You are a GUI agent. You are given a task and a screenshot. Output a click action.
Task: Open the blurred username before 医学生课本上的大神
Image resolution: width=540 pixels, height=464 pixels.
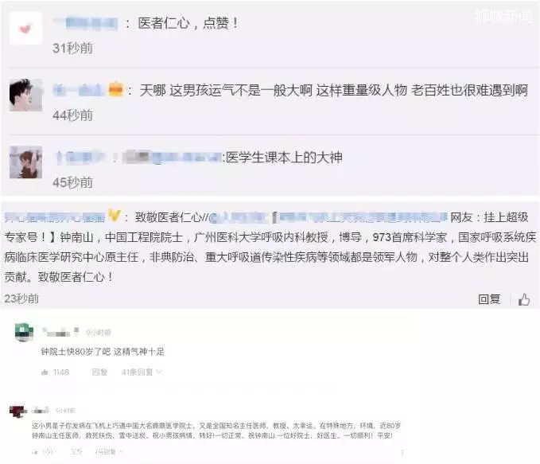click(80, 158)
